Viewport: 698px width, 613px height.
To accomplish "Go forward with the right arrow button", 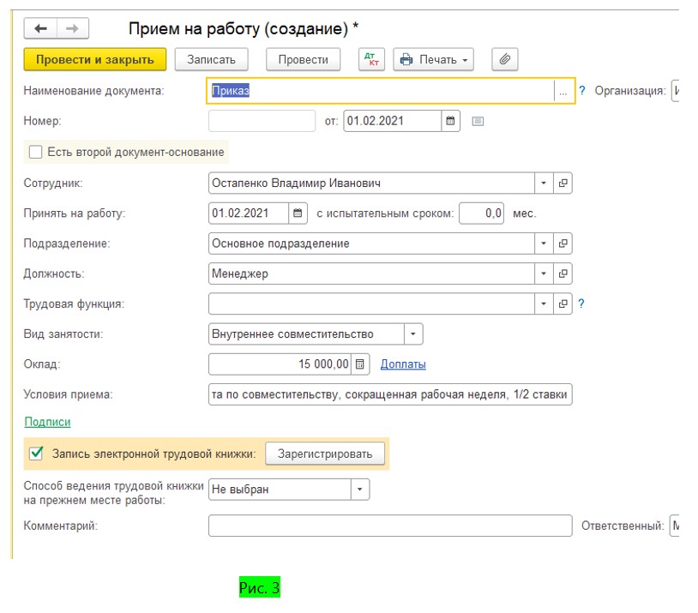I will click(73, 28).
